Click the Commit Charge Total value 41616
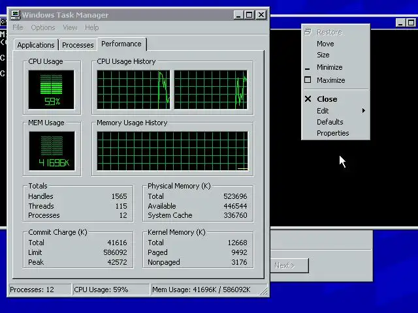 tap(117, 243)
